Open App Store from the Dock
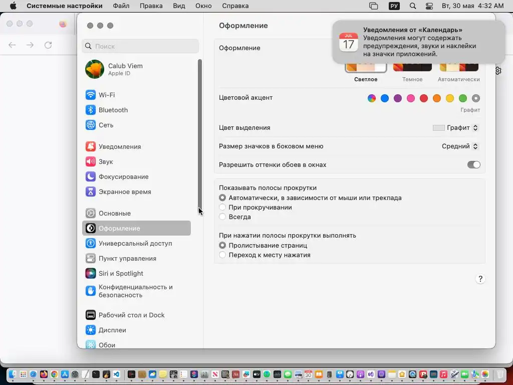This screenshot has width=513, height=385. point(65,374)
